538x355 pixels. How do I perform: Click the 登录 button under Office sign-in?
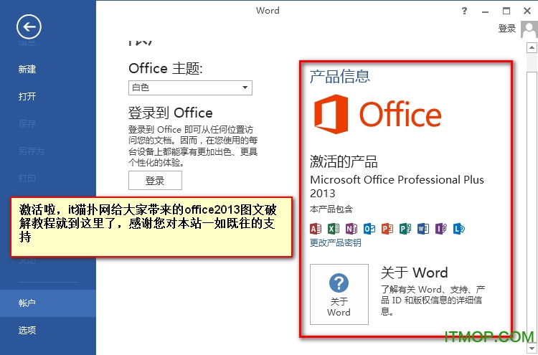tap(155, 181)
